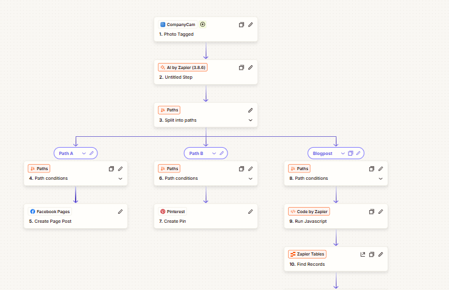Image resolution: width=449 pixels, height=290 pixels.
Task: Duplicate the CompanyCam Photo Tagged step
Action: [241, 25]
